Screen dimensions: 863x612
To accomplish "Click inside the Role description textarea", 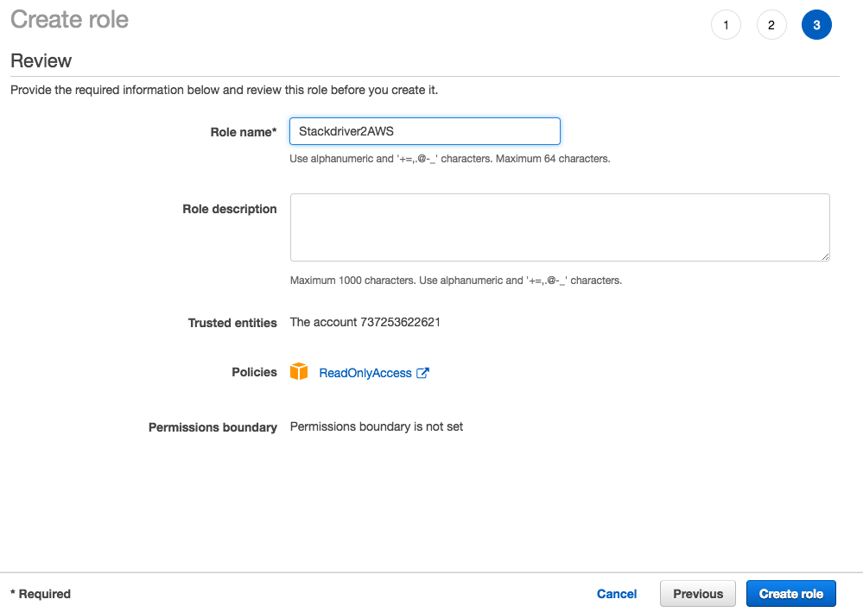I will (560, 227).
